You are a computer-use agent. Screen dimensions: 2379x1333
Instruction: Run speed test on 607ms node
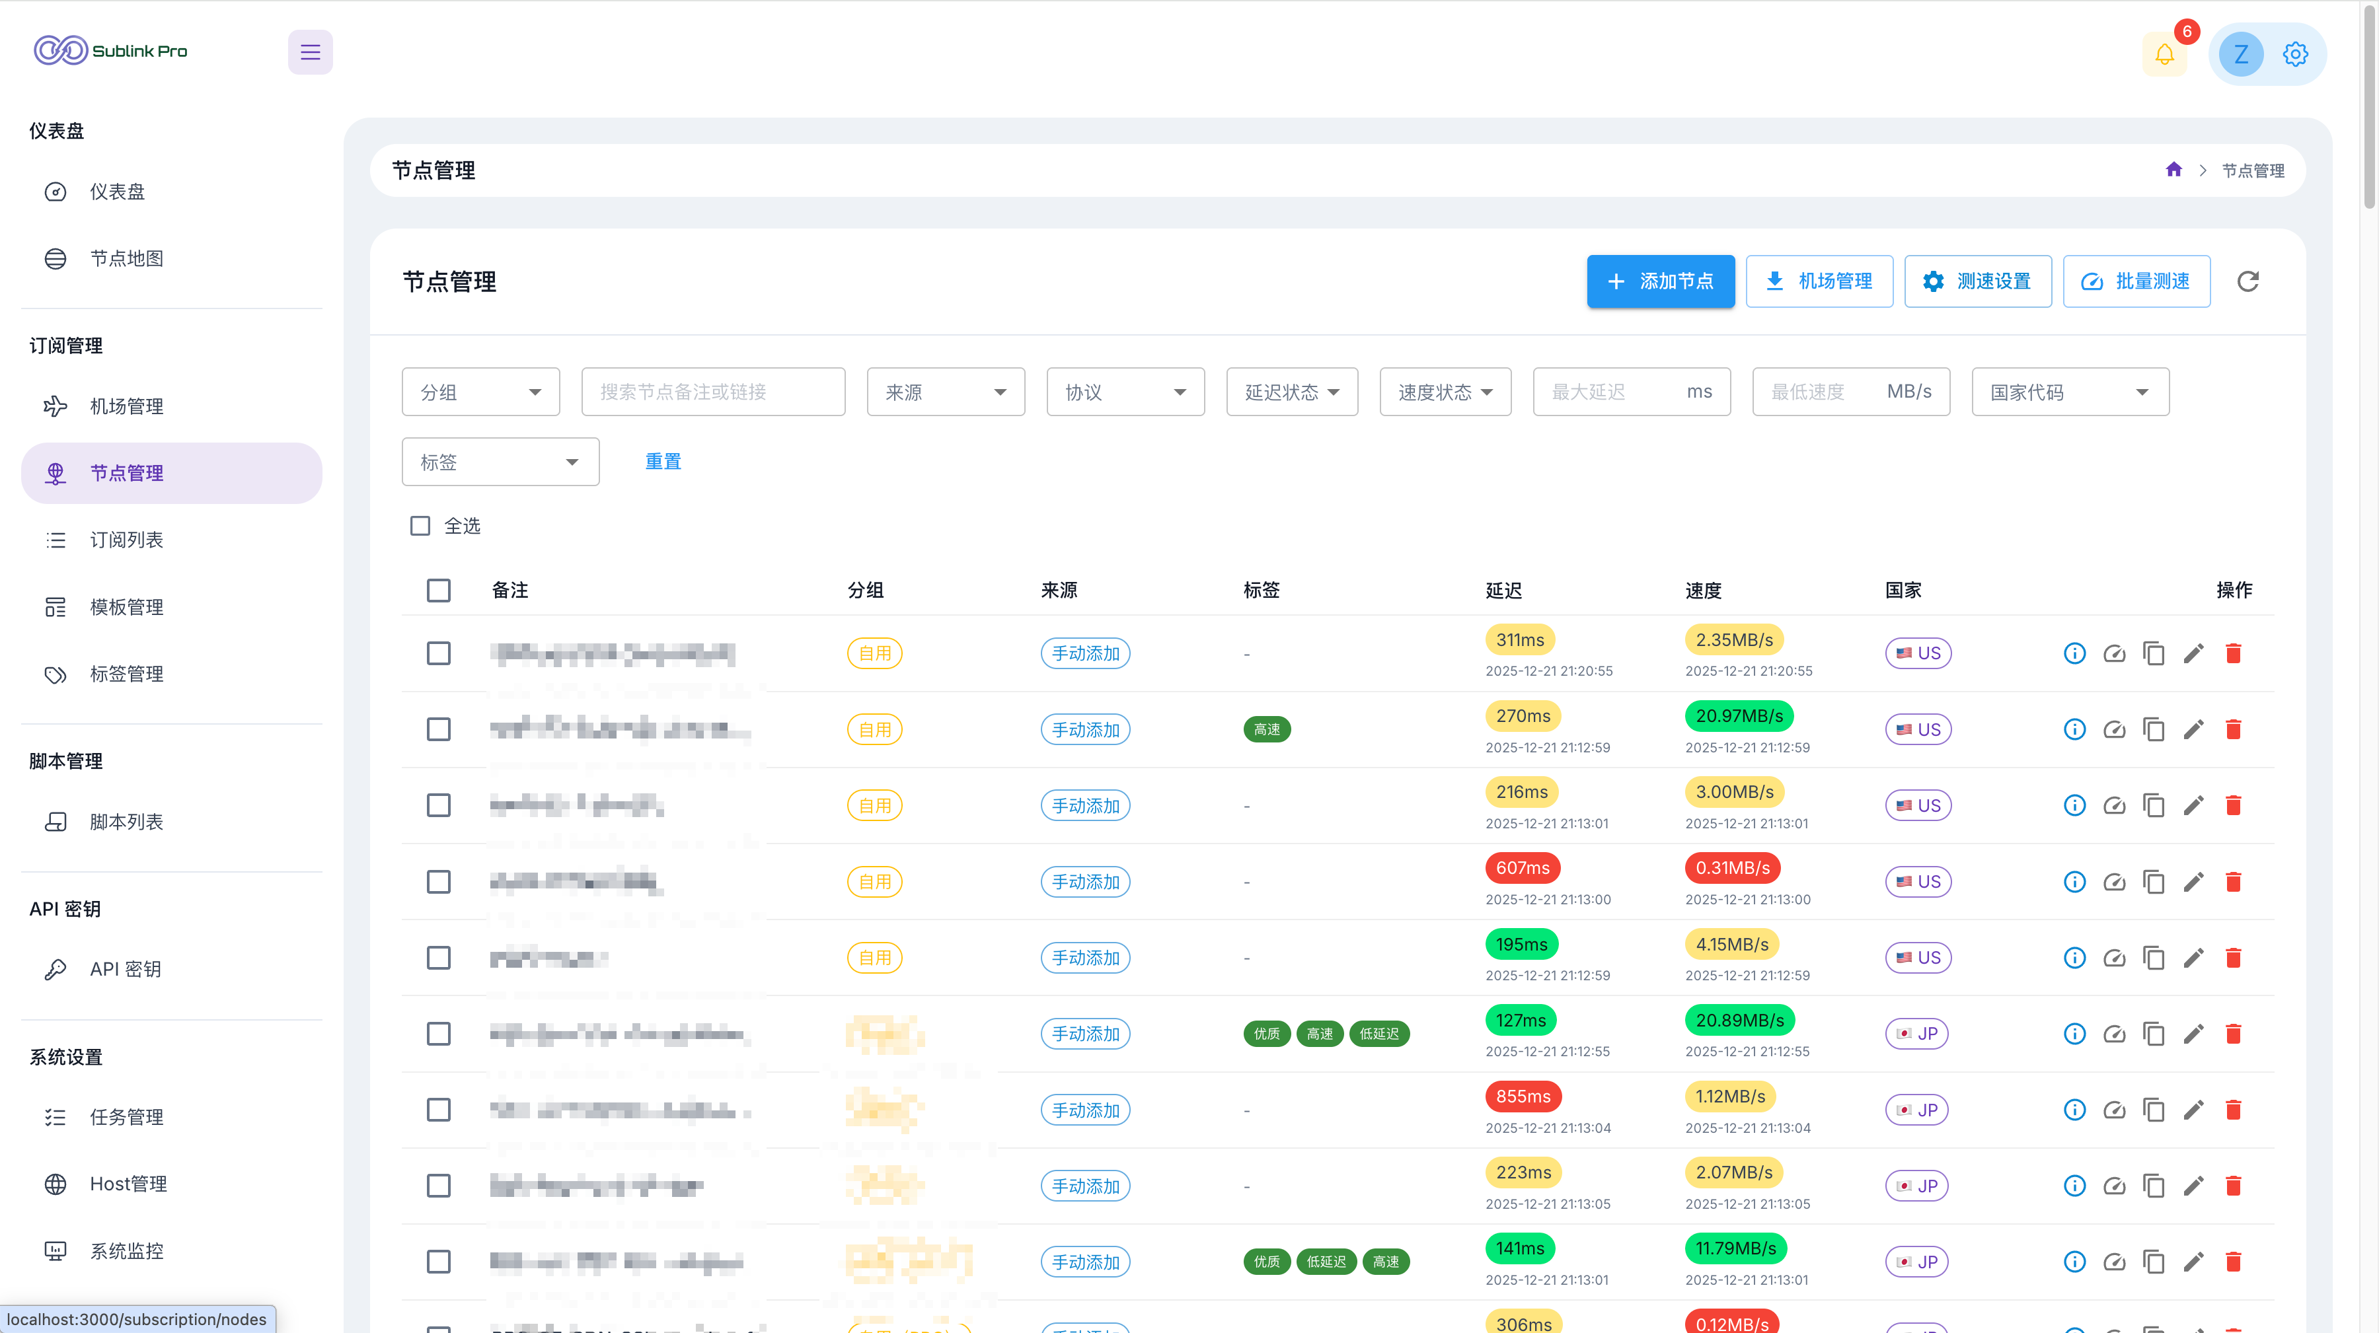2114,882
